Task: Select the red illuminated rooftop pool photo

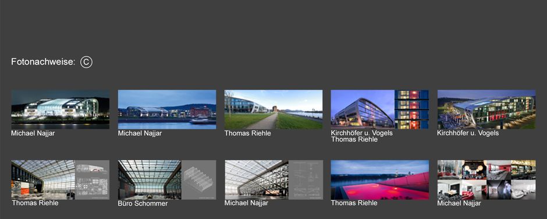Action: [379, 180]
